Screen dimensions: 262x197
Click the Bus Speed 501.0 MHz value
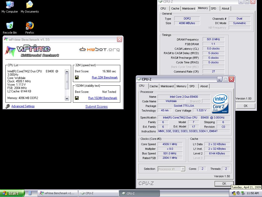point(170,153)
